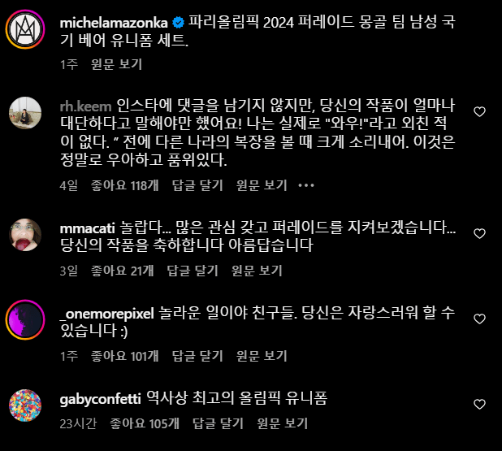The width and height of the screenshot is (502, 451).
Task: Open mmacati's profile avatar
Action: click(25, 235)
